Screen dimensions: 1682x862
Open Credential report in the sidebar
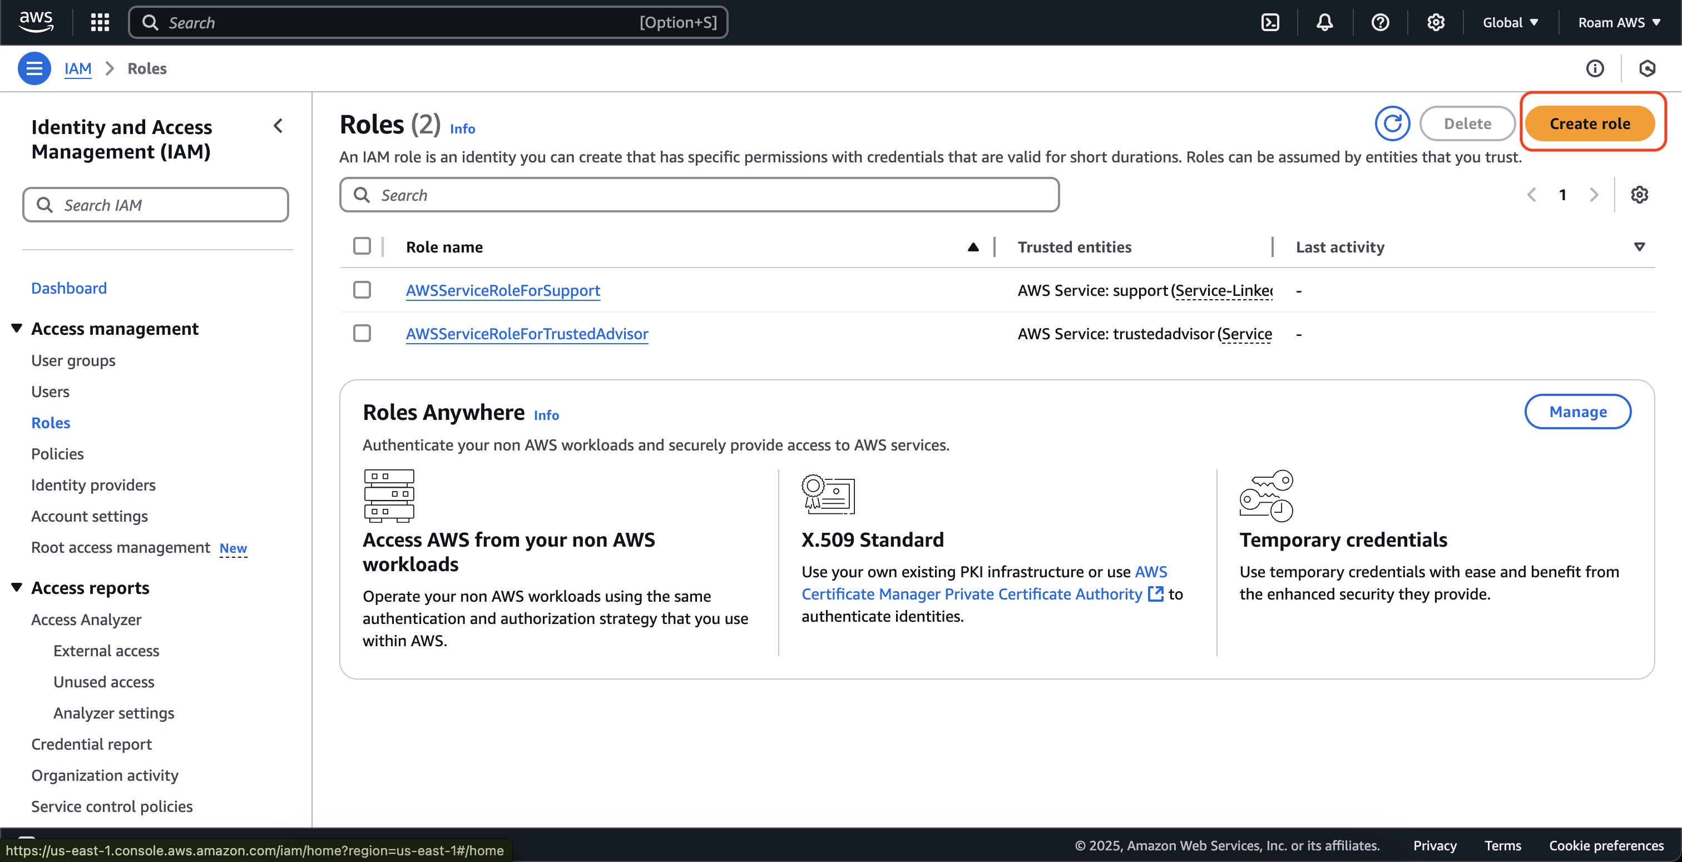point(91,744)
